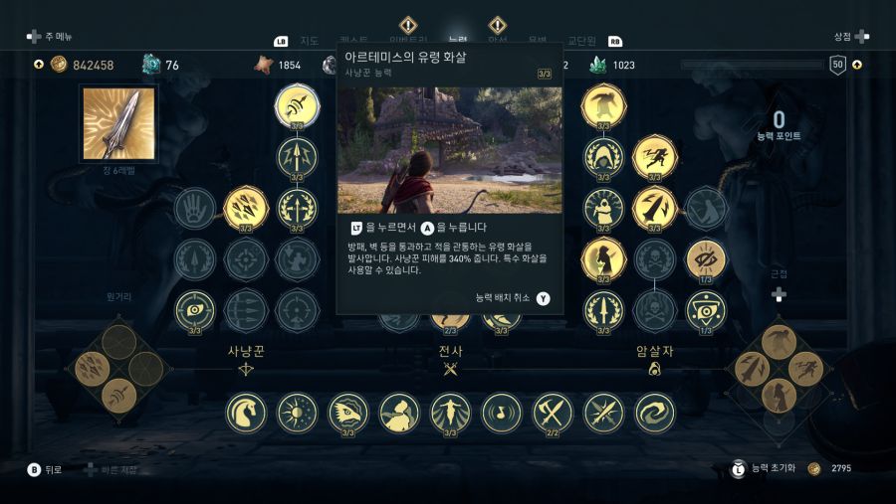Select the horse whistle ability icon
This screenshot has width=896, height=504.
click(246, 413)
